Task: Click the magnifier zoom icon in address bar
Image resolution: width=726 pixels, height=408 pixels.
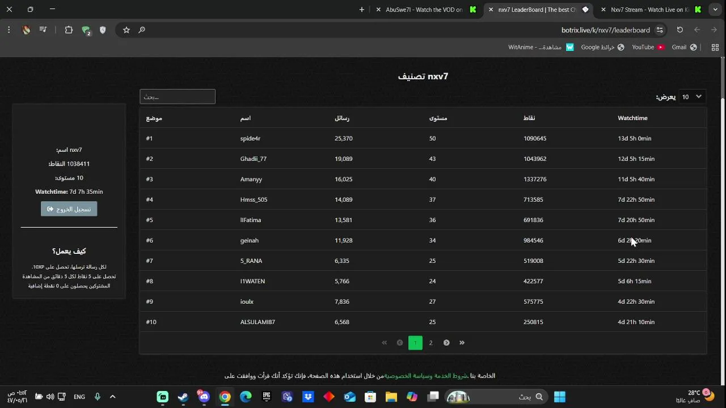Action: click(142, 30)
